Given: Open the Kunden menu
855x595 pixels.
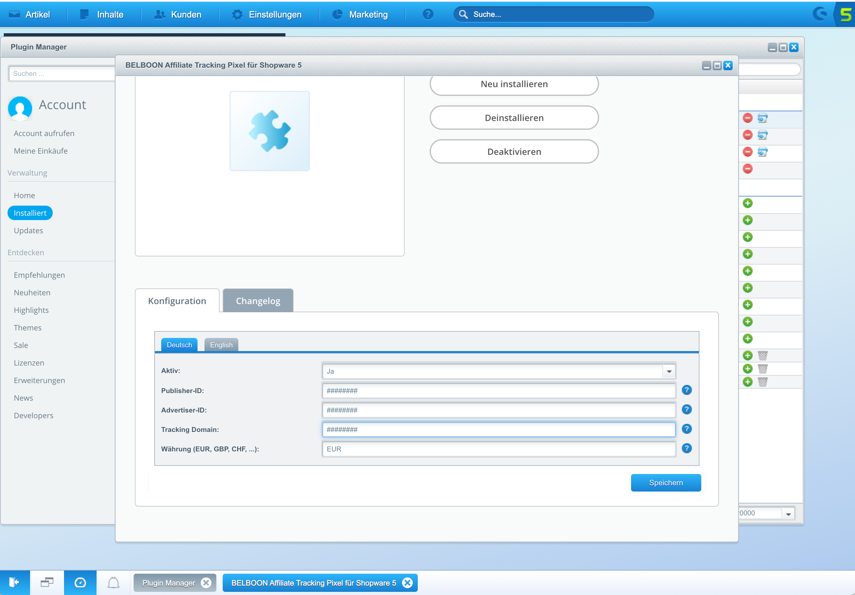Looking at the screenshot, I should tap(178, 14).
